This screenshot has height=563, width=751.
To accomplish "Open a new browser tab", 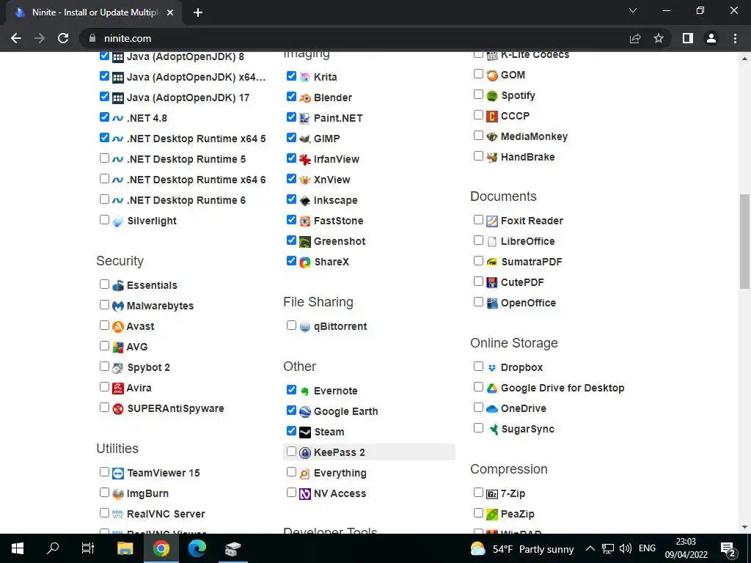I will click(x=198, y=12).
